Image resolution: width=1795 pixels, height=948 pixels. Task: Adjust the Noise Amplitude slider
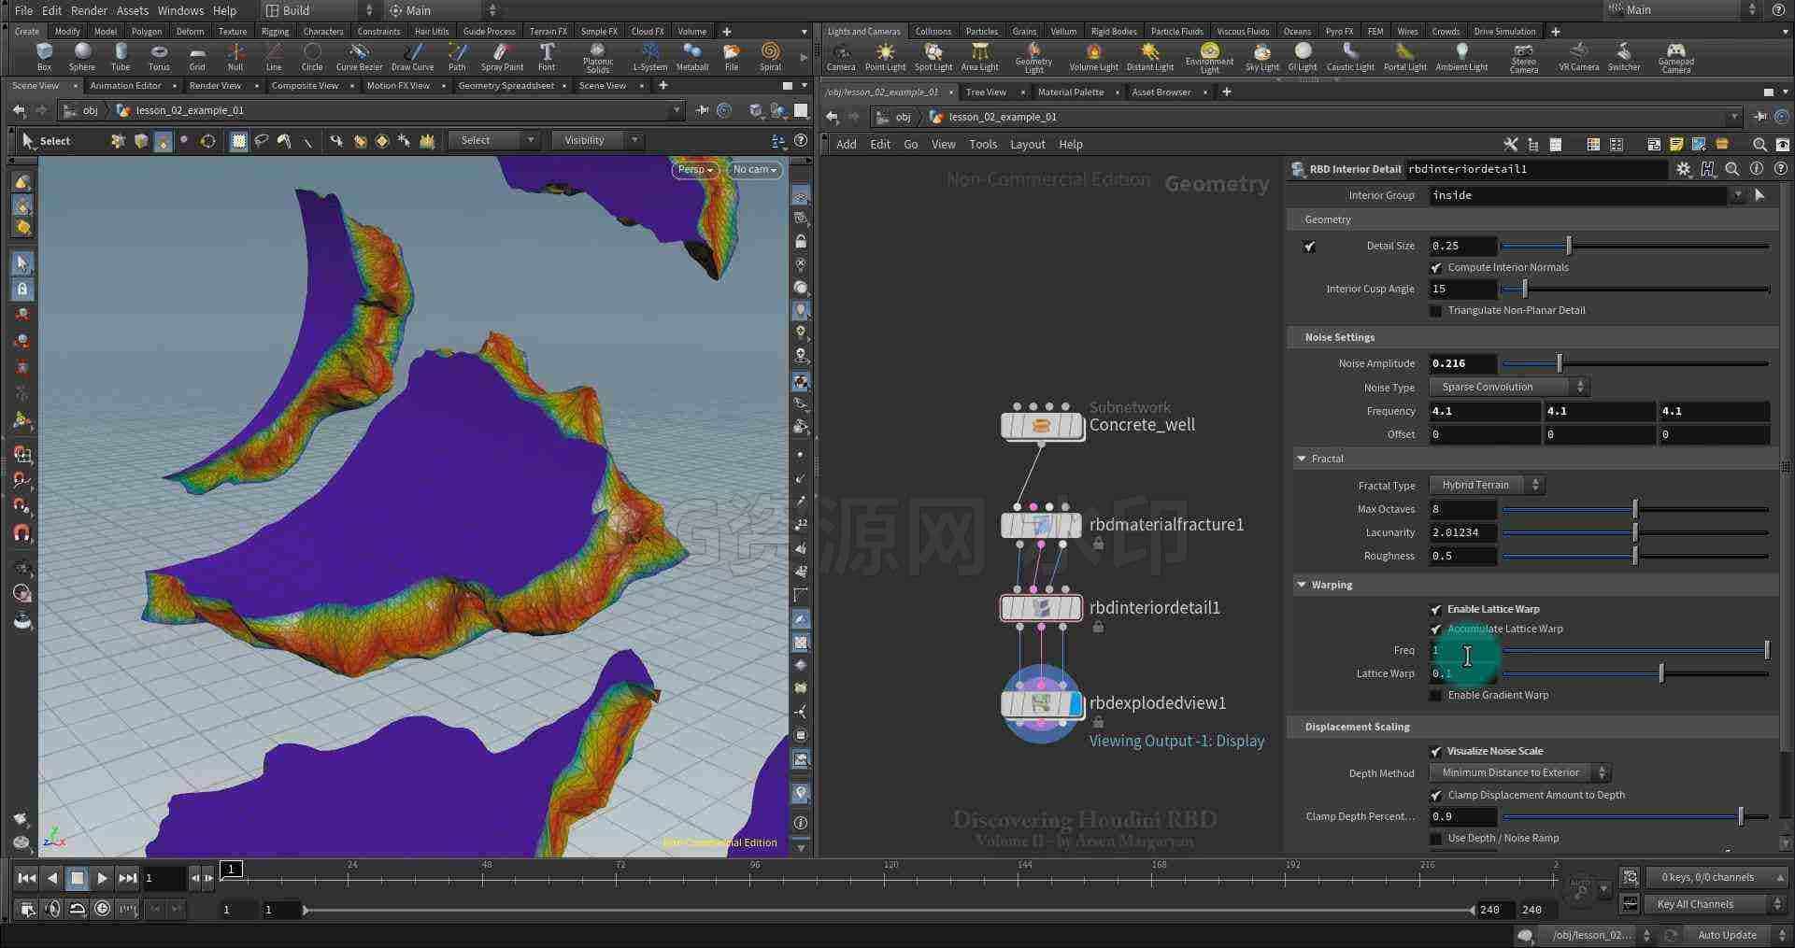click(1634, 363)
